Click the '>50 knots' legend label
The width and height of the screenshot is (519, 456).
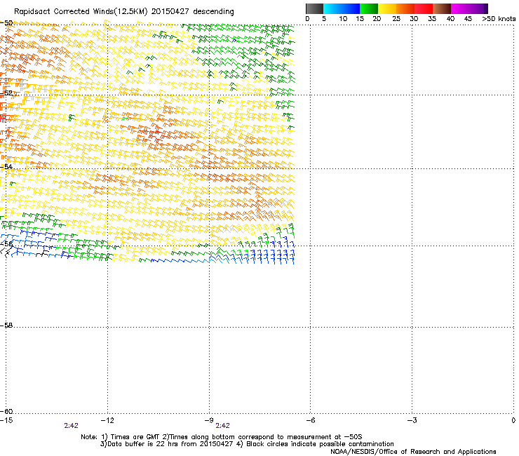(499, 19)
